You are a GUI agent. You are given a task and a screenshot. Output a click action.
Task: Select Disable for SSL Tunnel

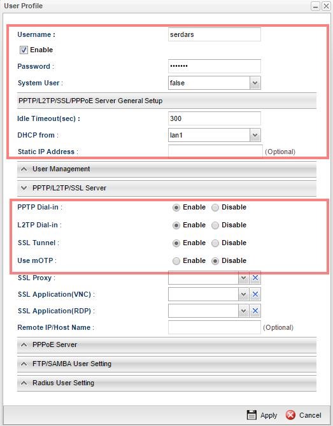click(x=215, y=243)
